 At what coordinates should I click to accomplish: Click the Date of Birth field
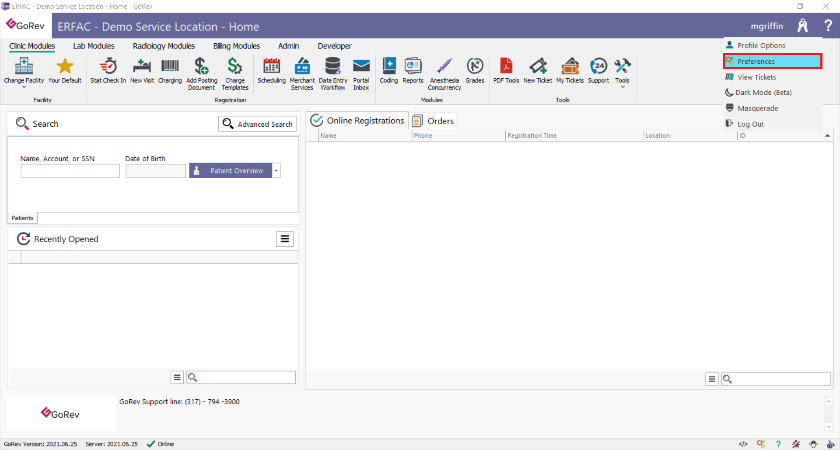click(x=156, y=171)
